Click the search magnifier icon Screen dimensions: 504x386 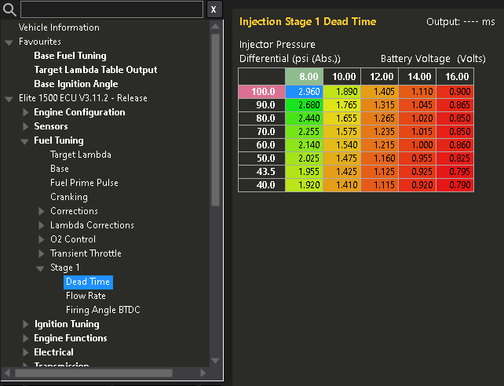[10, 9]
